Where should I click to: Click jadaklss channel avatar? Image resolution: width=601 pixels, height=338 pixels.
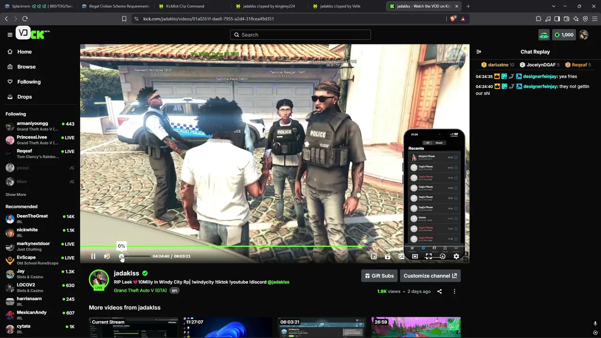coord(99,280)
